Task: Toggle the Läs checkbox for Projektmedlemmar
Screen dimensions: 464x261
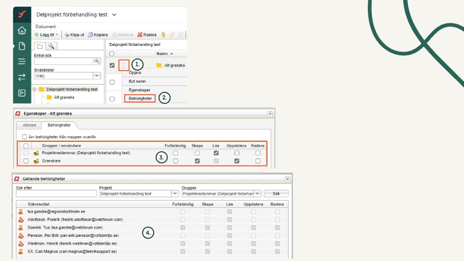Action: [216, 153]
